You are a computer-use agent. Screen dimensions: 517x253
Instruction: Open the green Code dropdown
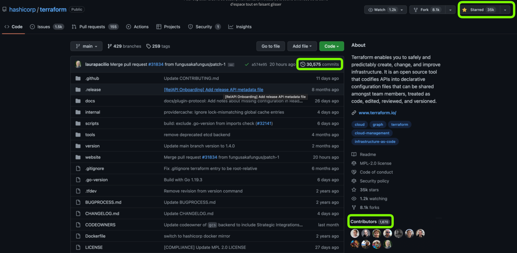pyautogui.click(x=331, y=46)
